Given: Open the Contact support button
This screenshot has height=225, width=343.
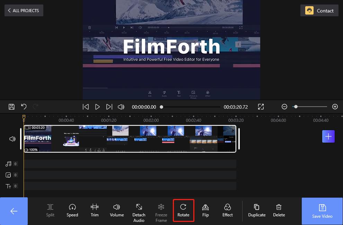Looking at the screenshot, I should 319,10.
